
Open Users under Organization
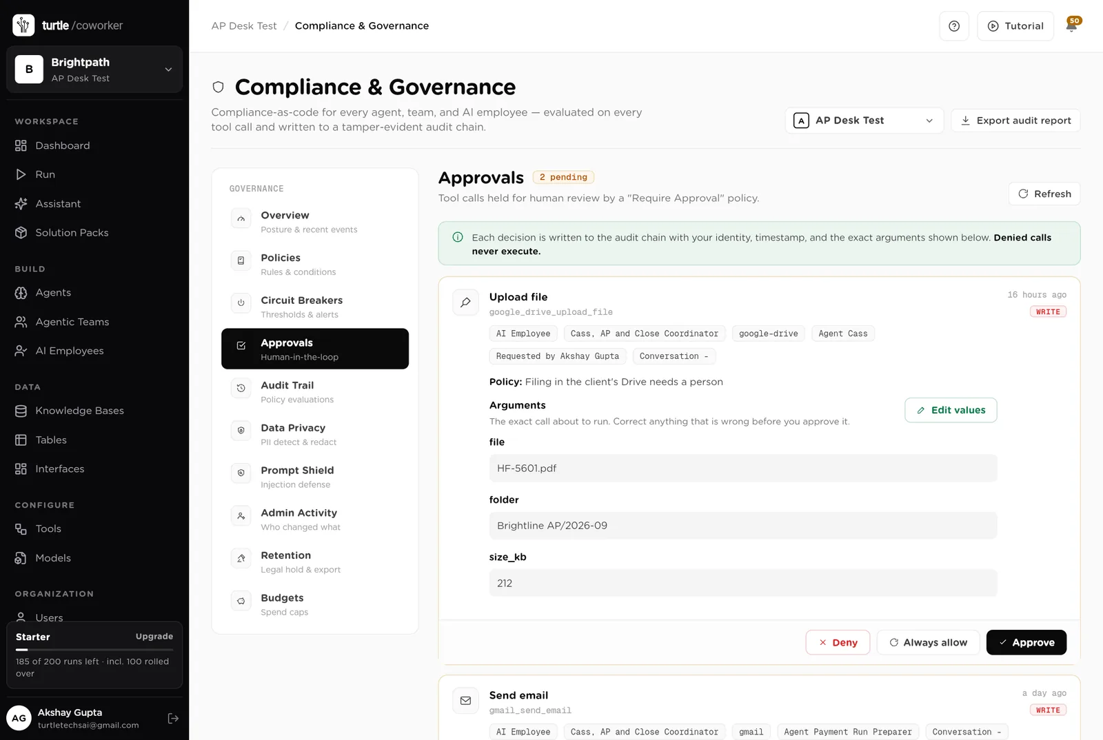(49, 617)
